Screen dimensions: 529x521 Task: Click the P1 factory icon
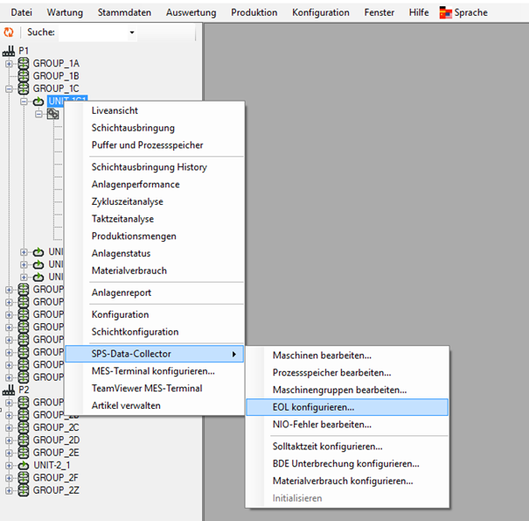coord(10,51)
